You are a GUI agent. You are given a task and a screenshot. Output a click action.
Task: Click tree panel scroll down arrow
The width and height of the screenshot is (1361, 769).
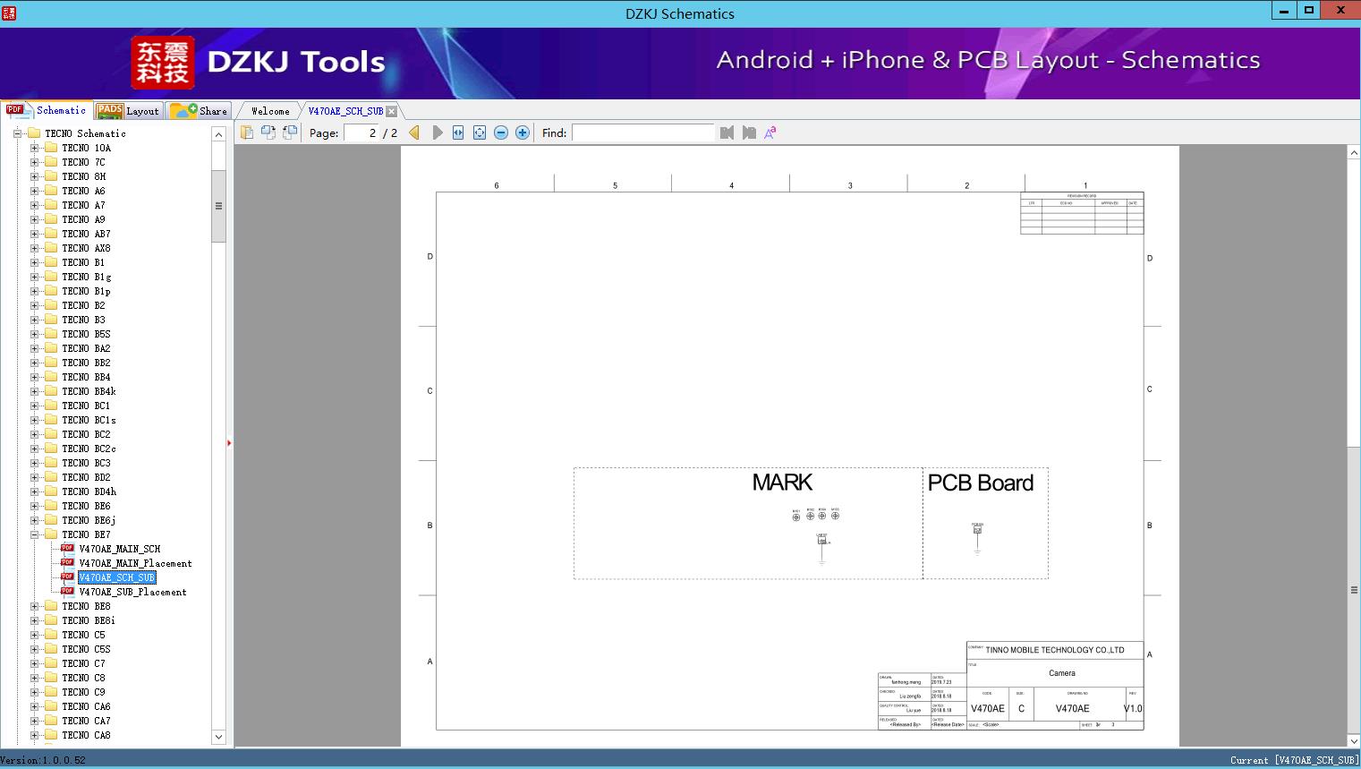218,737
